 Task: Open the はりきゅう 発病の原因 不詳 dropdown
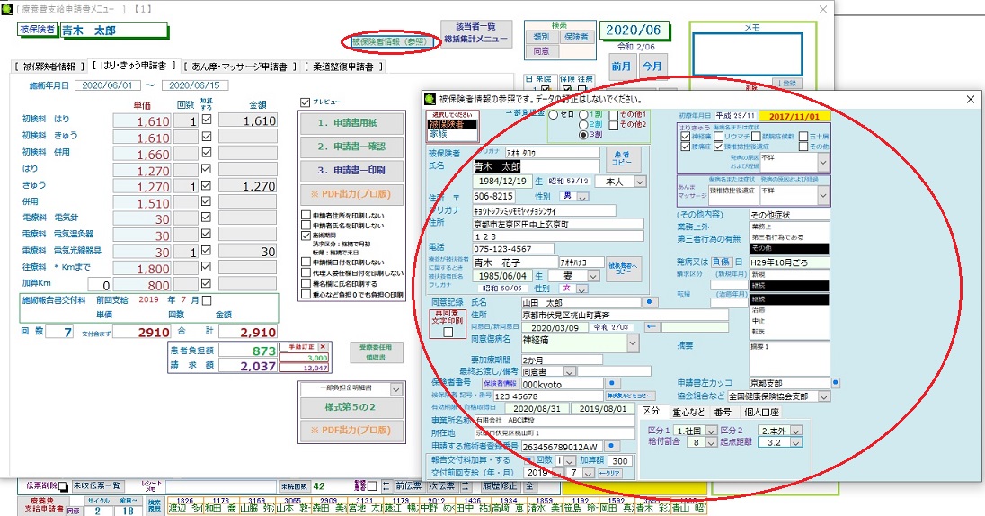823,162
